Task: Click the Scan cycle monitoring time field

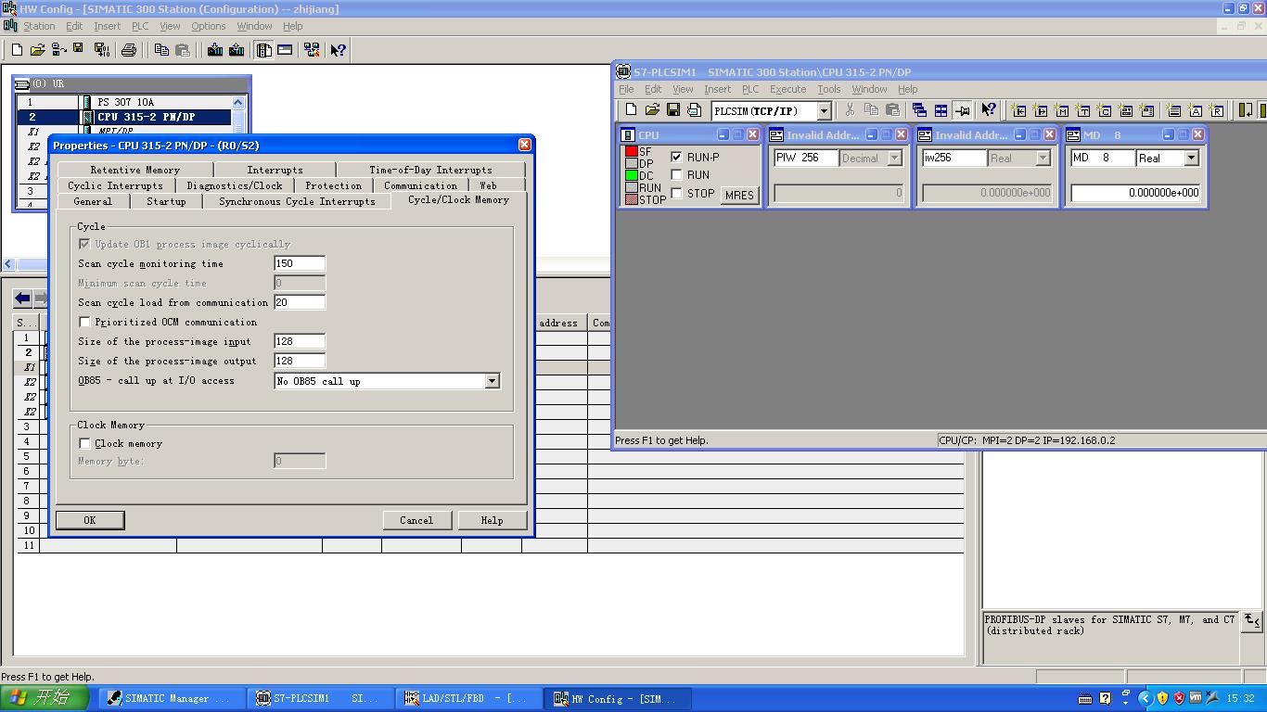Action: [x=300, y=263]
